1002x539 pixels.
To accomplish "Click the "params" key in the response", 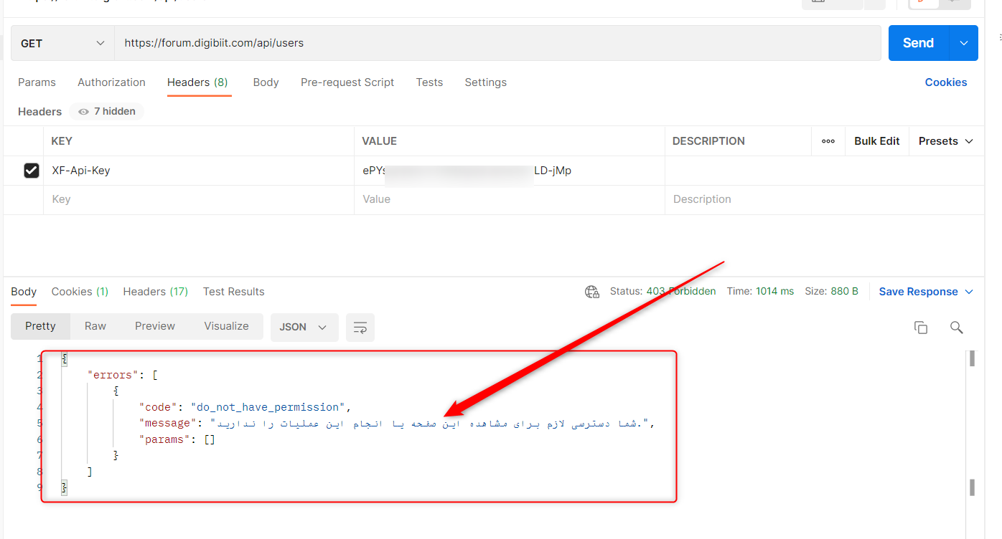I will 165,439.
